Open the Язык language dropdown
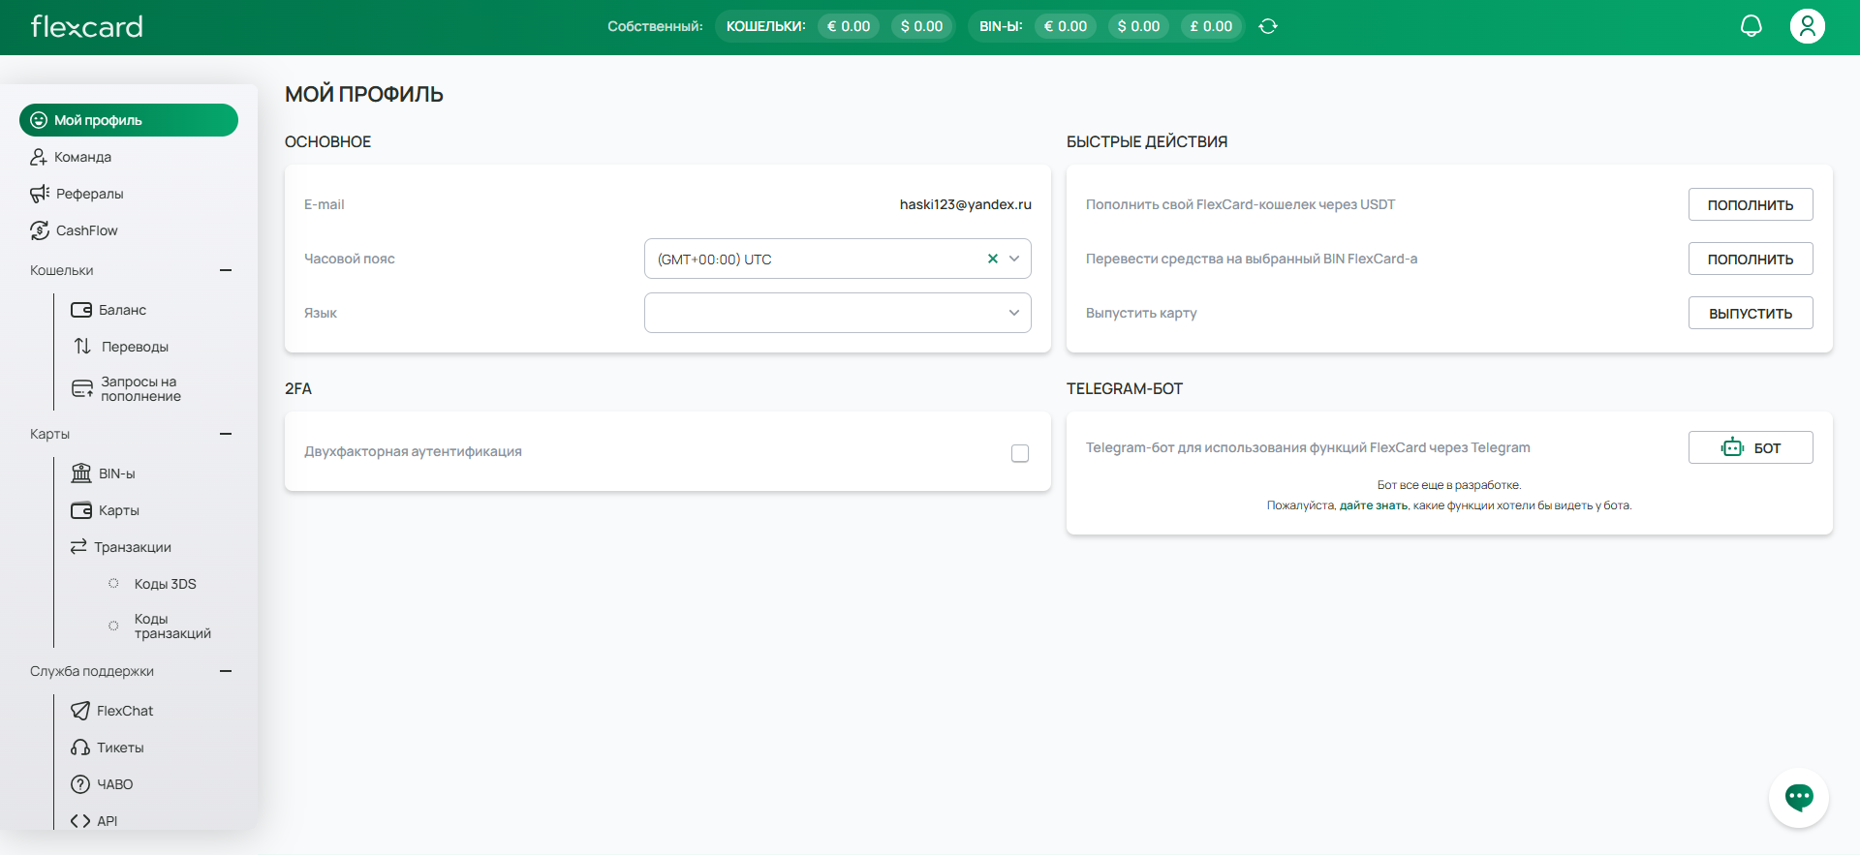This screenshot has width=1860, height=855. pos(838,313)
